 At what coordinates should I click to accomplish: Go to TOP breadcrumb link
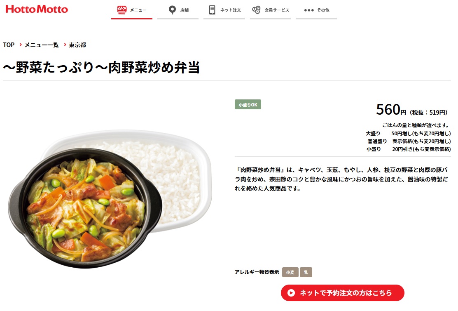tap(9, 45)
